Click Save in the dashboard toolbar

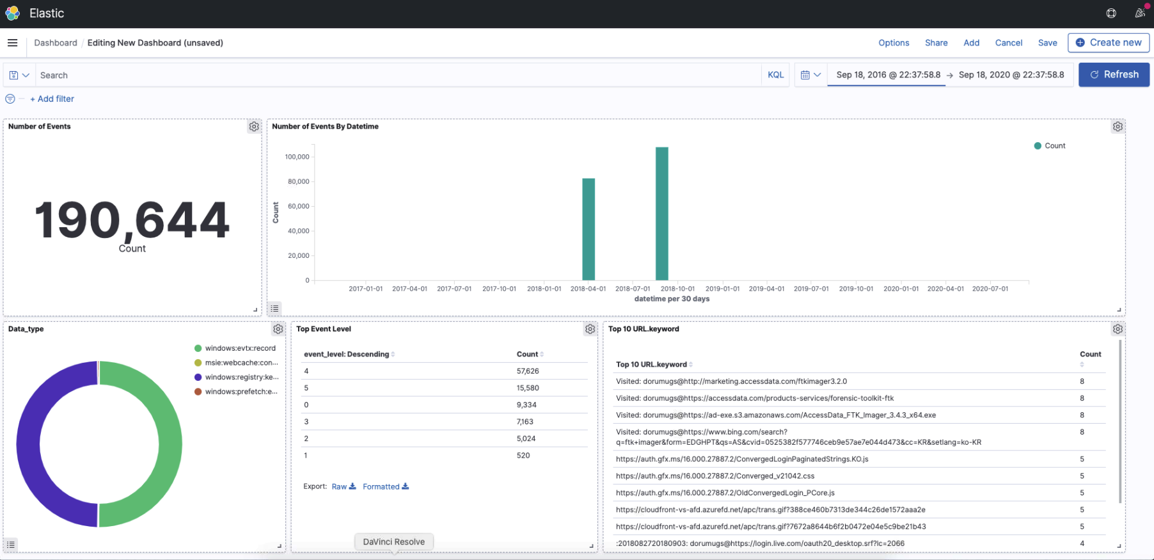1048,43
